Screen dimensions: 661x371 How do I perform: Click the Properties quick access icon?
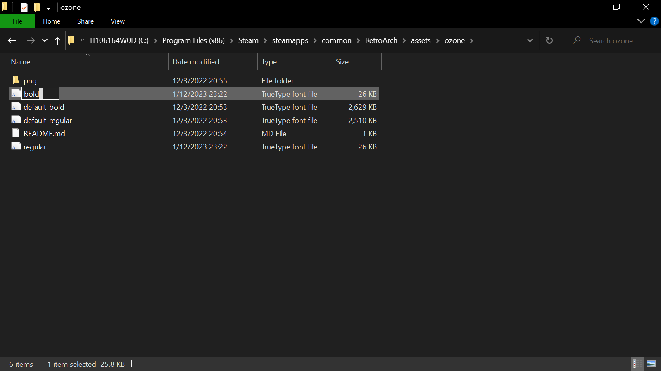(24, 7)
